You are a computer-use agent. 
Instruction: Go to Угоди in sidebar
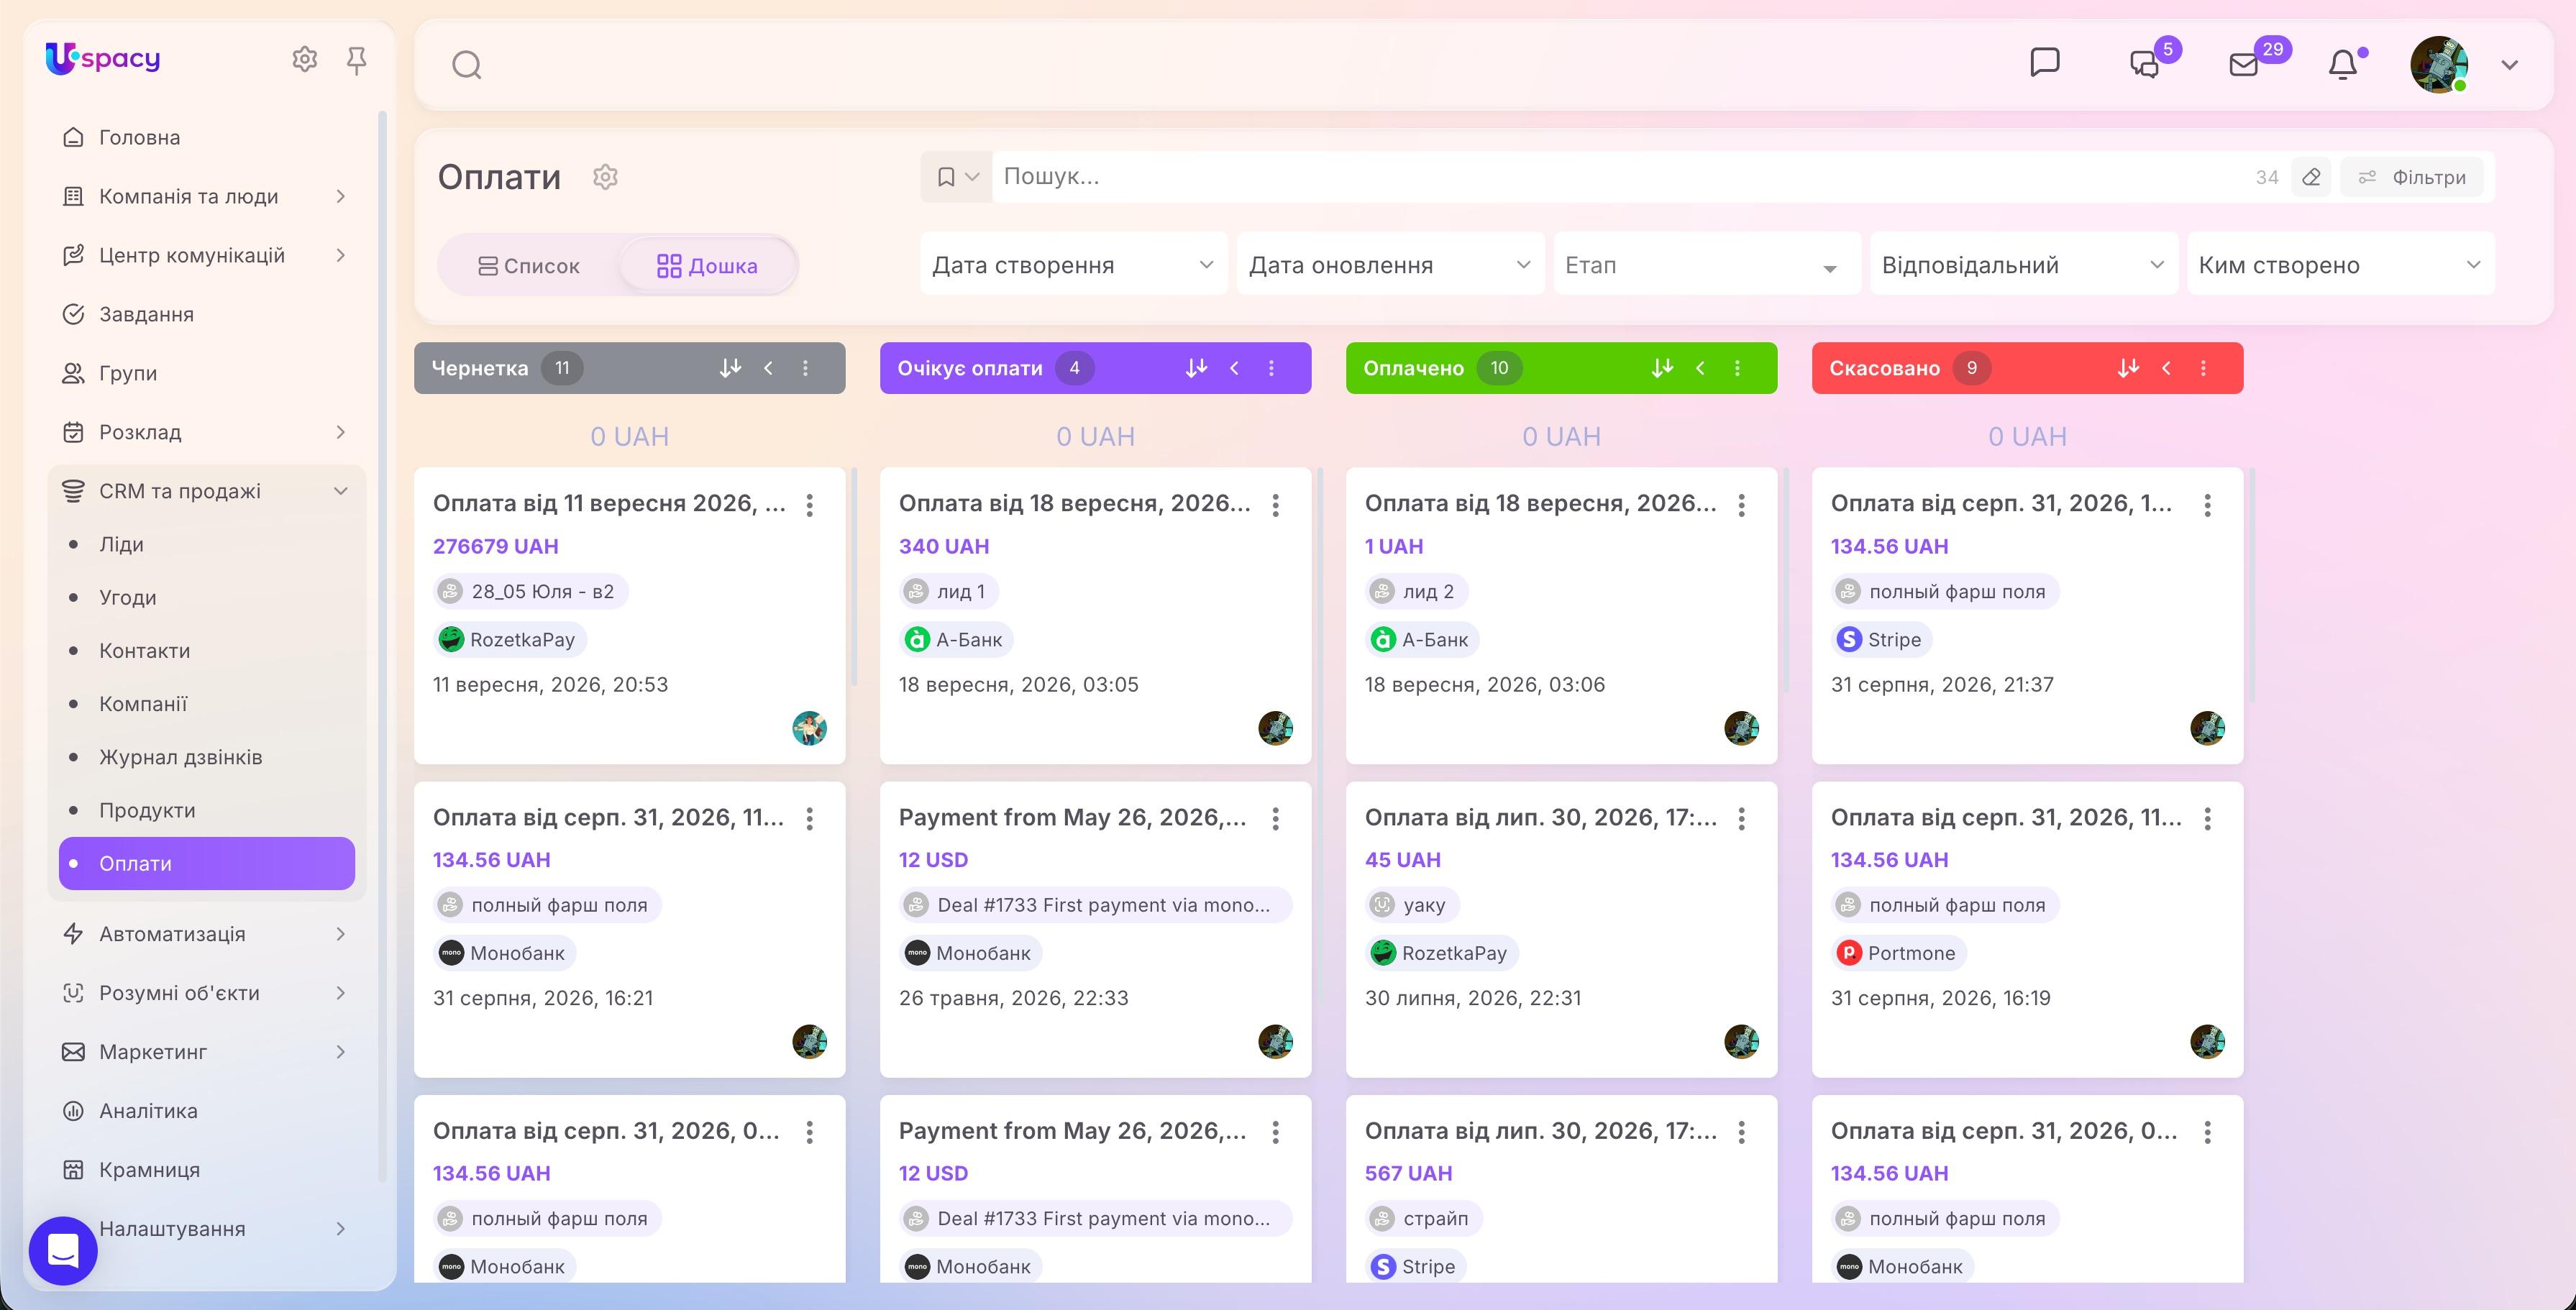click(127, 597)
